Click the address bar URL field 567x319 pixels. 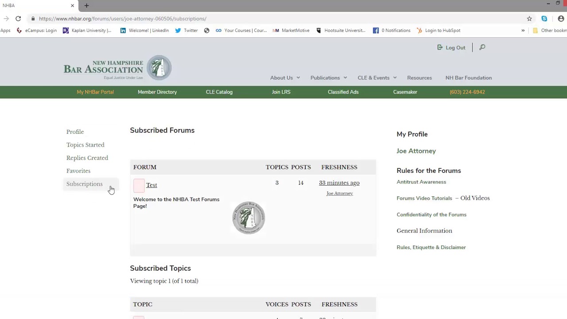279,19
